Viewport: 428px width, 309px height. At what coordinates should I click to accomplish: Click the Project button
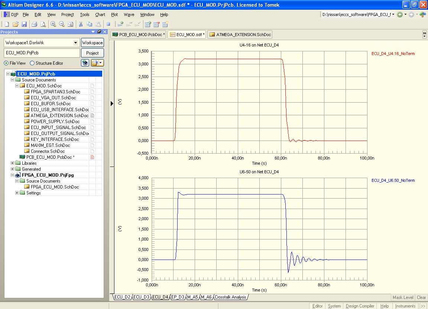point(93,53)
